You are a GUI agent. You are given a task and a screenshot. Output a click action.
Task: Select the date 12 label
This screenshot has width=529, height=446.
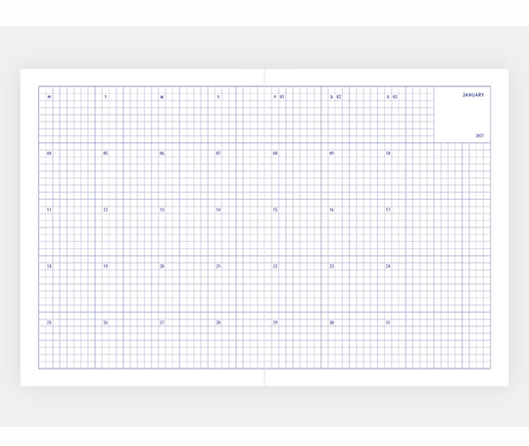(106, 210)
